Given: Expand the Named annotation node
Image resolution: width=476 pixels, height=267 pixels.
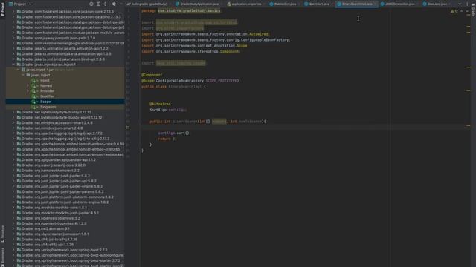Looking at the screenshot, I should point(28,86).
